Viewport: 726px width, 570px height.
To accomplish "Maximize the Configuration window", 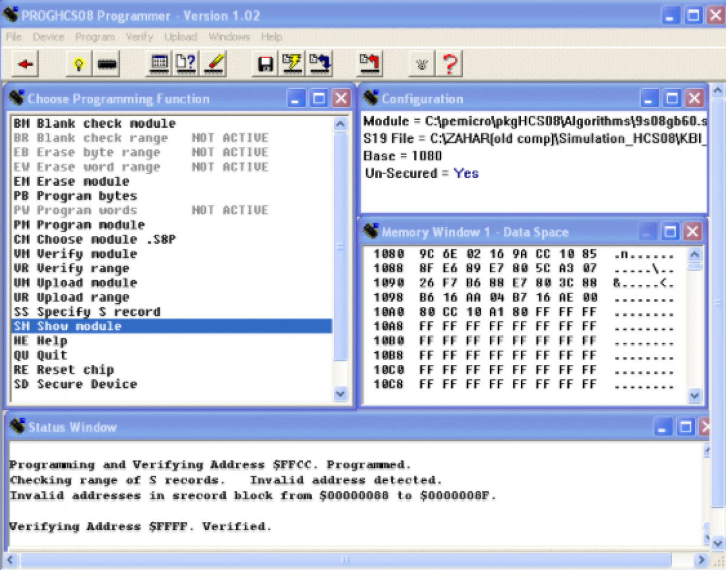I will (x=672, y=99).
